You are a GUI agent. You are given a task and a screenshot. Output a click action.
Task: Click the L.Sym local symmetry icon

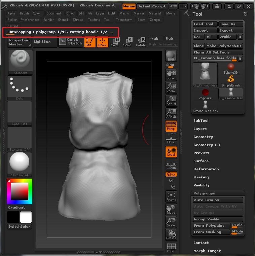tap(171, 166)
